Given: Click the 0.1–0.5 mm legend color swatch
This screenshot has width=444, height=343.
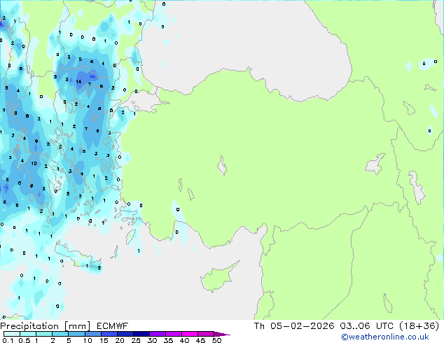Looking at the screenshot, I should pyautogui.click(x=12, y=334).
